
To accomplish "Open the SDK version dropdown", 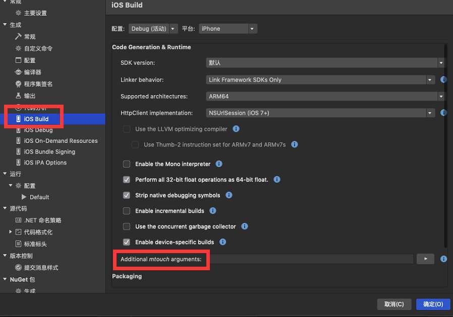I will pos(325,62).
